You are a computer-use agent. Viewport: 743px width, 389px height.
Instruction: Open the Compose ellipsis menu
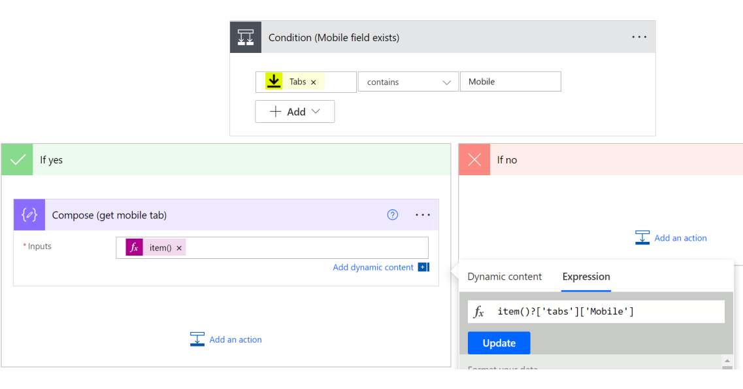coord(423,214)
